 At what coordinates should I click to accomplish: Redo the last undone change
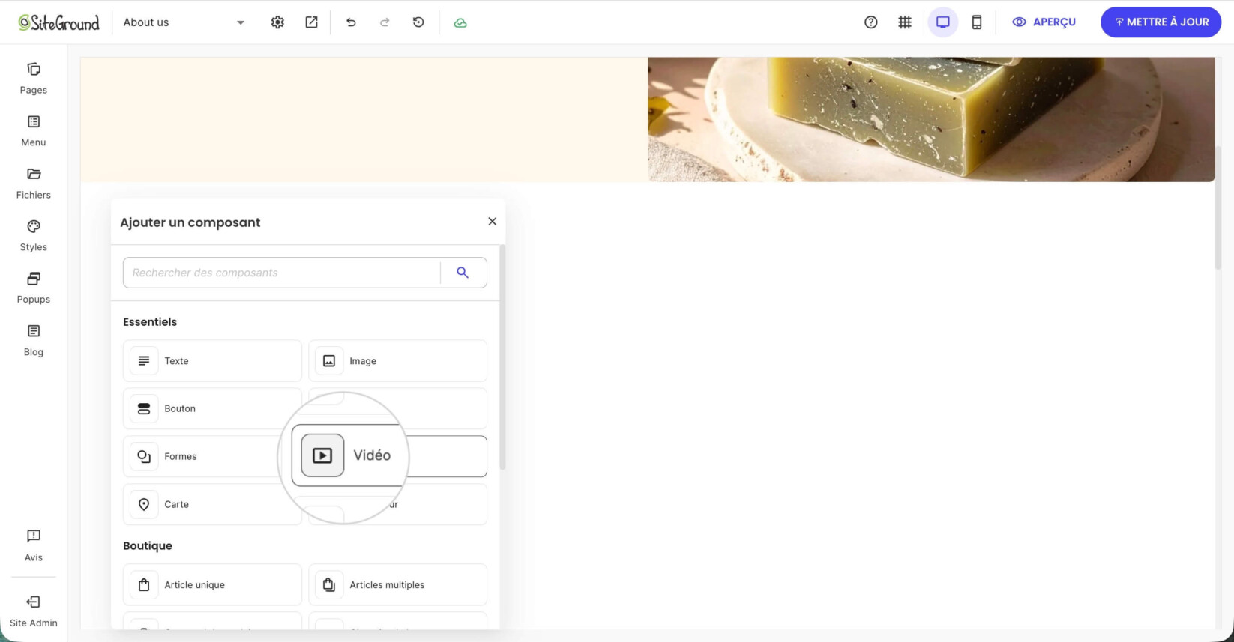point(385,22)
